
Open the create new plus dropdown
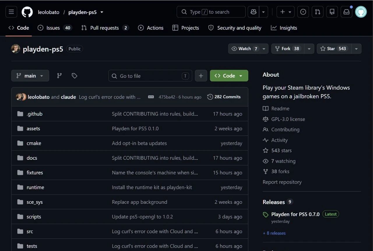click(285, 12)
